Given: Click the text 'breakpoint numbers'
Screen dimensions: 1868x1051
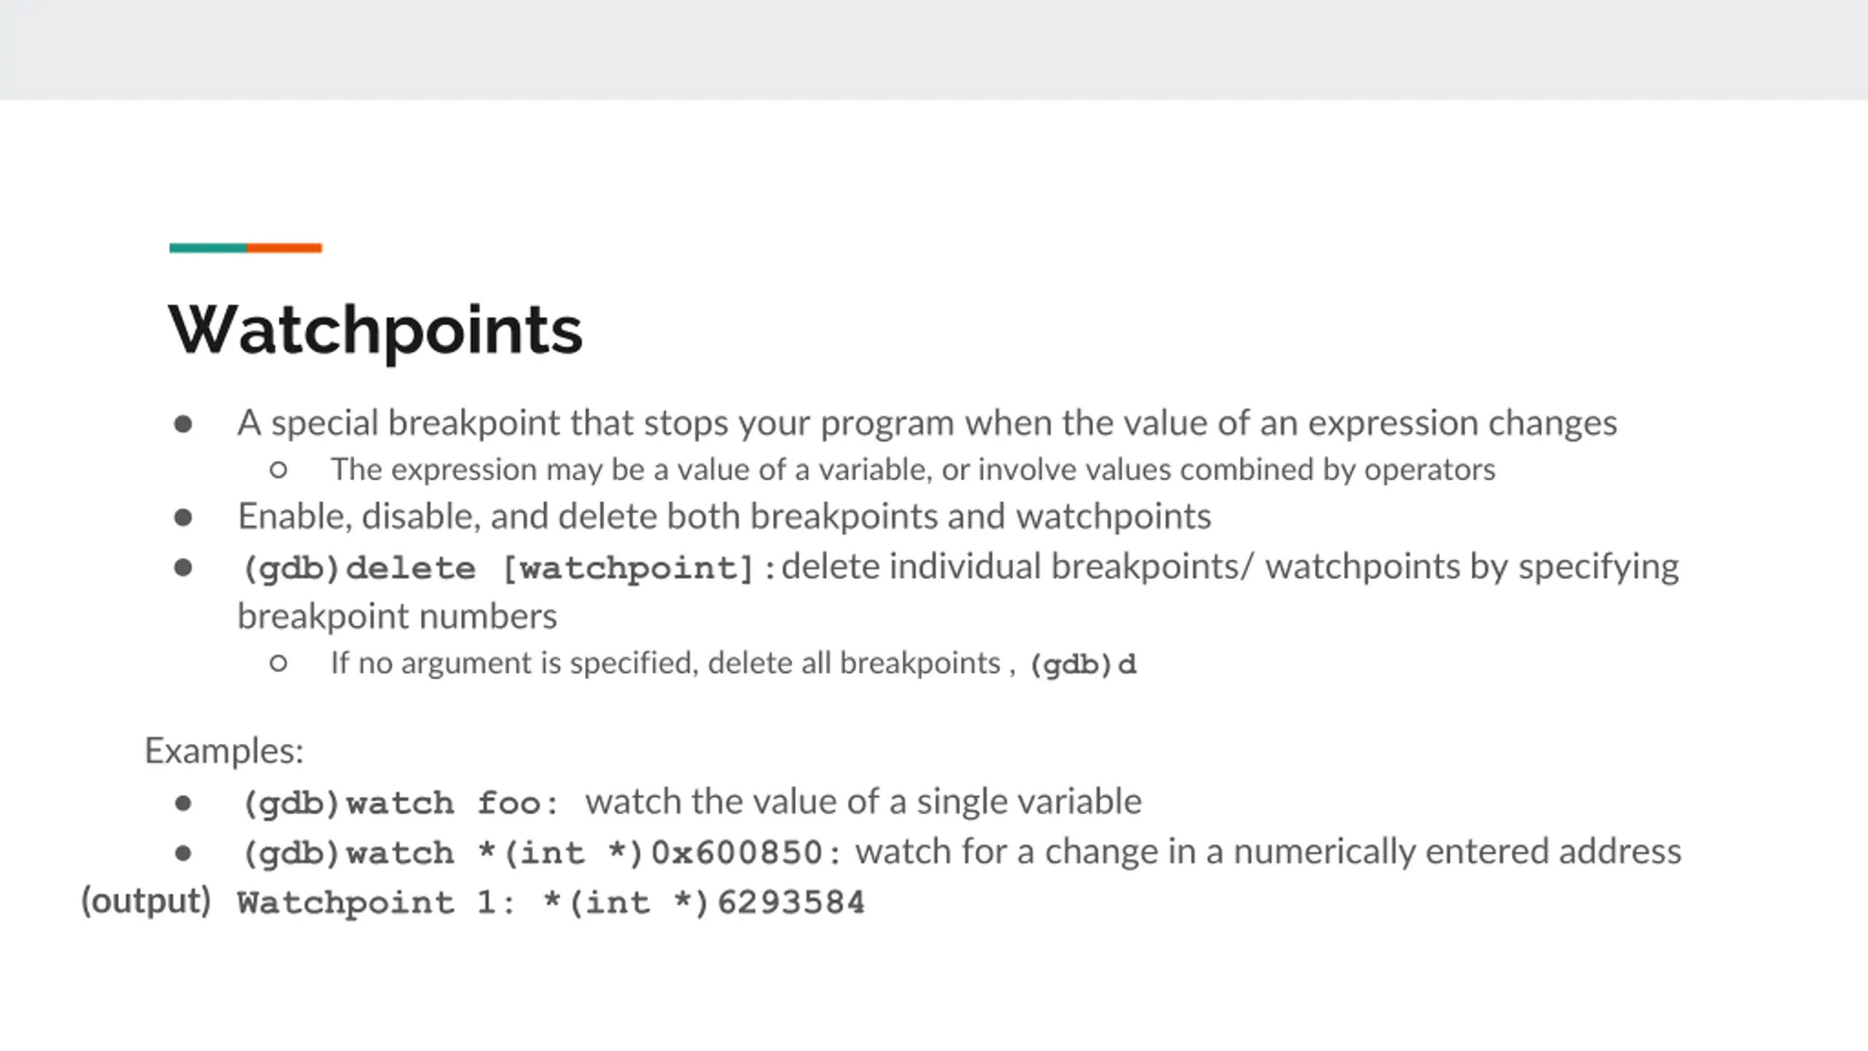Looking at the screenshot, I should (x=398, y=617).
